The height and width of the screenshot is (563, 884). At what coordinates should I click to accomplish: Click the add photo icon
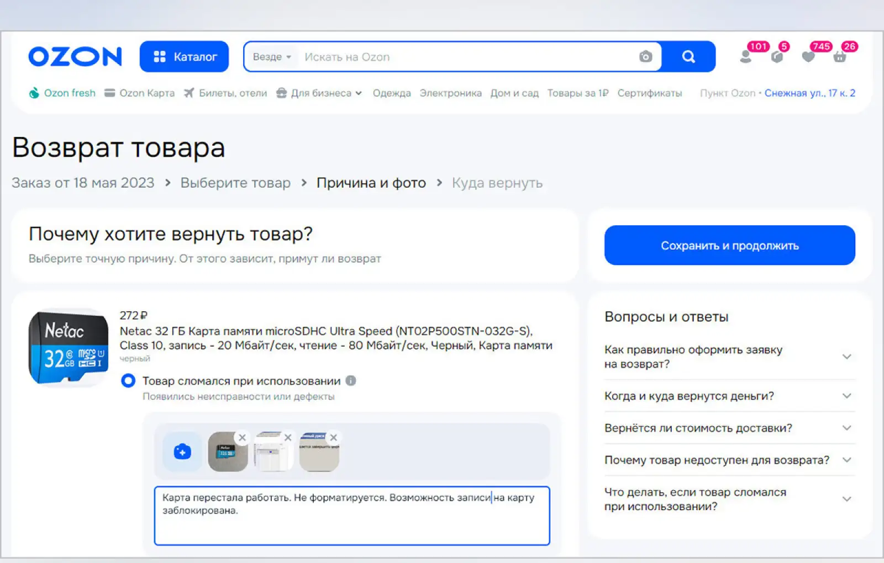[182, 452]
